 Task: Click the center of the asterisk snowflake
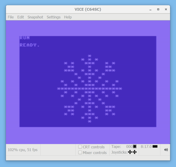(90, 88)
